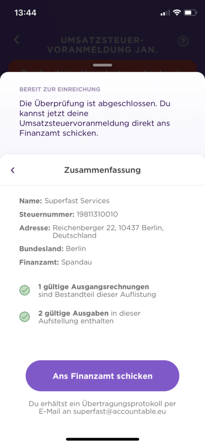Tap the Bundesland Berlin row
The height and width of the screenshot is (445, 205).
click(x=52, y=249)
